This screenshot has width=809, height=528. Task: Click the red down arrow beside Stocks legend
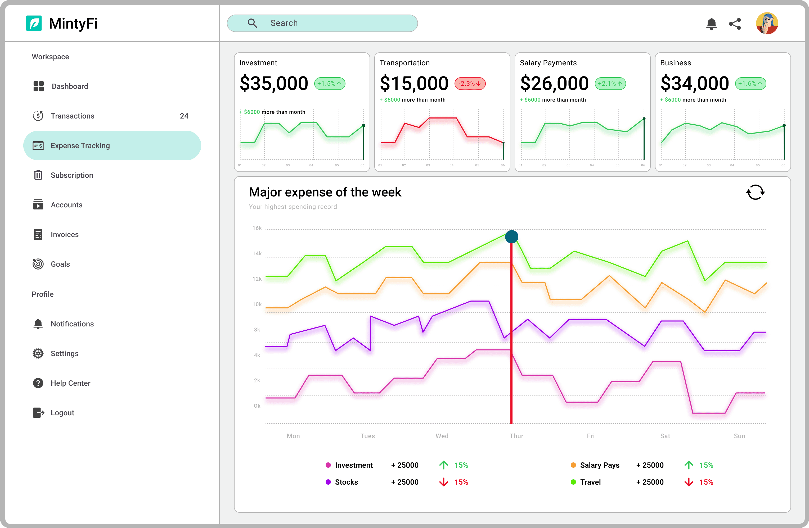(x=443, y=482)
